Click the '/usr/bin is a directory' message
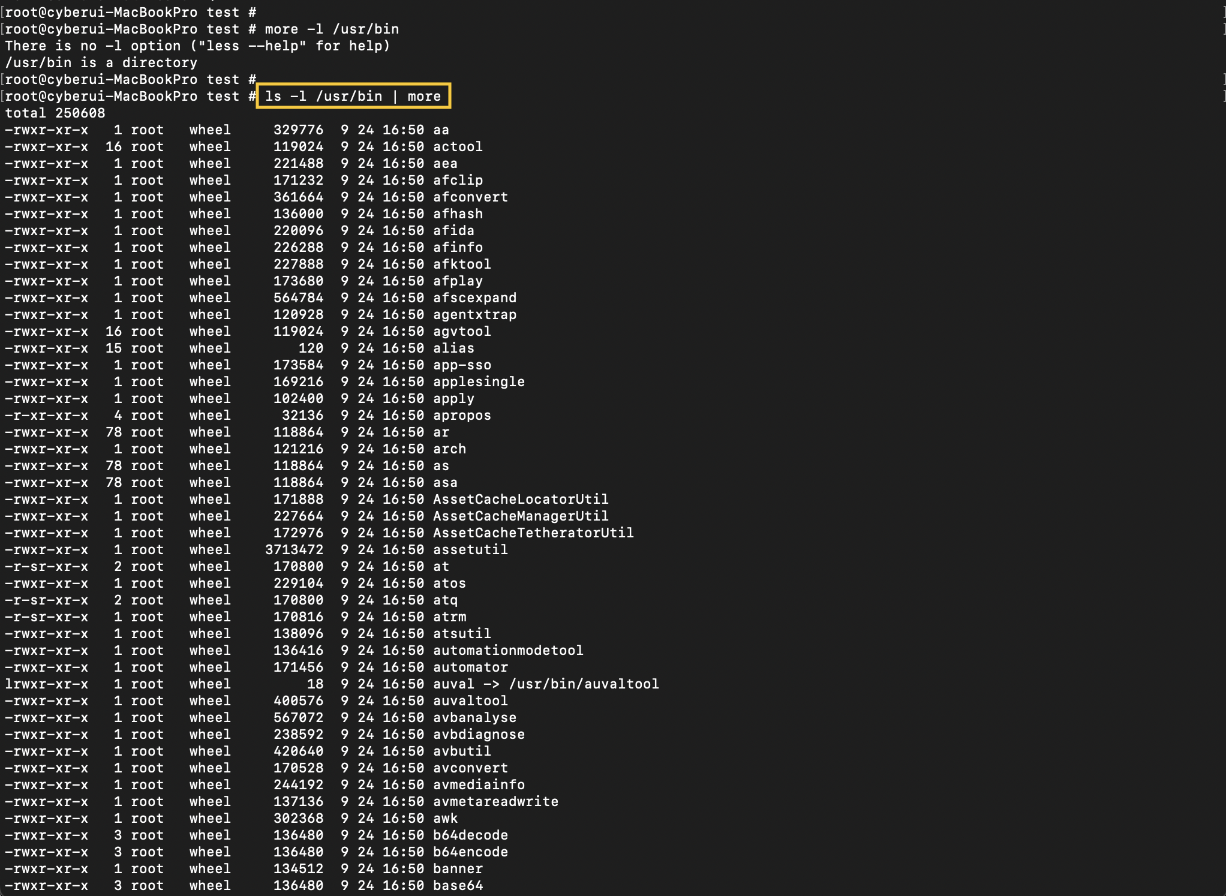 coord(101,62)
